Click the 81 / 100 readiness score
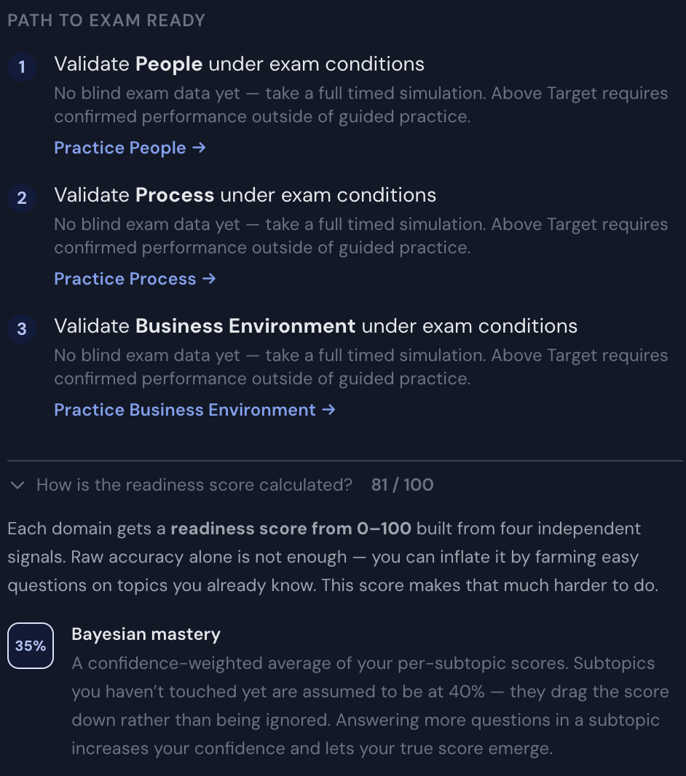The width and height of the screenshot is (686, 776). coord(402,485)
